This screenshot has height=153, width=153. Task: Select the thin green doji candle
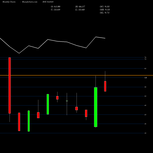[x=67, y=101]
